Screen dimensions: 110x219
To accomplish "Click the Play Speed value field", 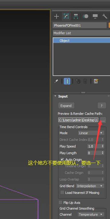I will (94, 146).
